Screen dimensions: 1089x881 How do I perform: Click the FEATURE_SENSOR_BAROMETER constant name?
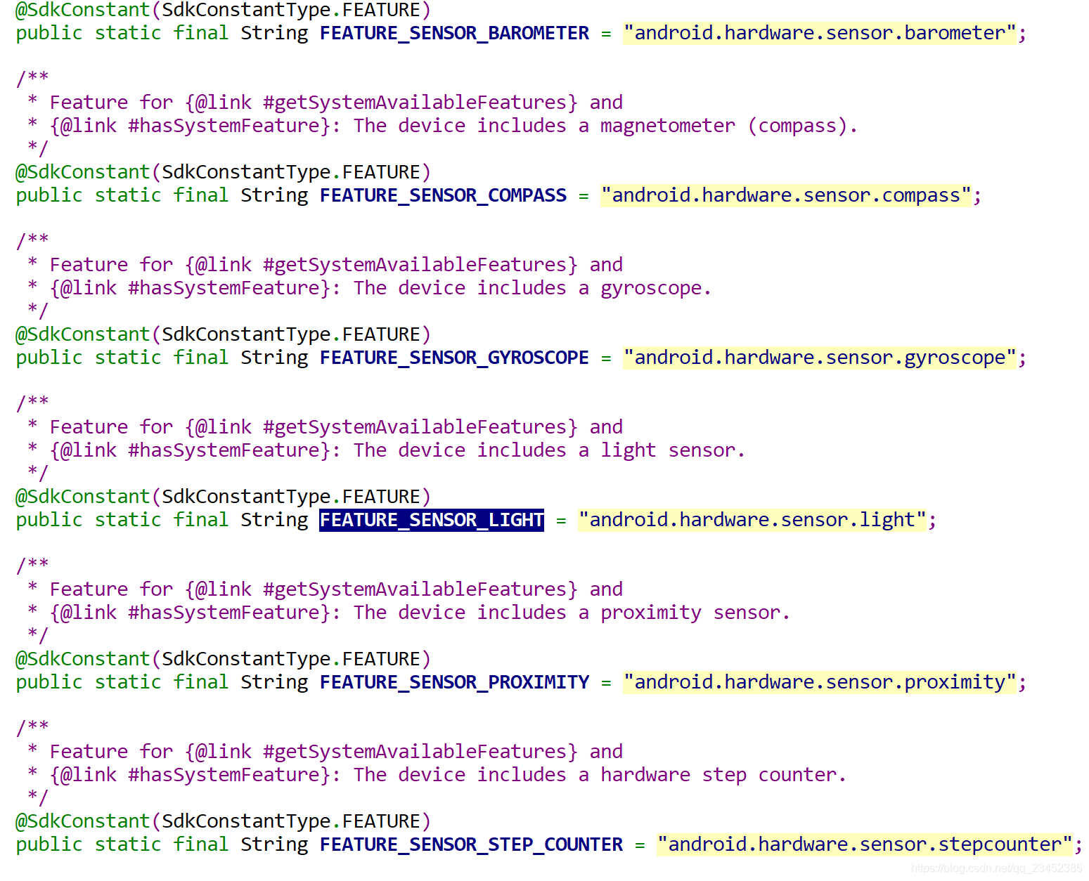454,33
